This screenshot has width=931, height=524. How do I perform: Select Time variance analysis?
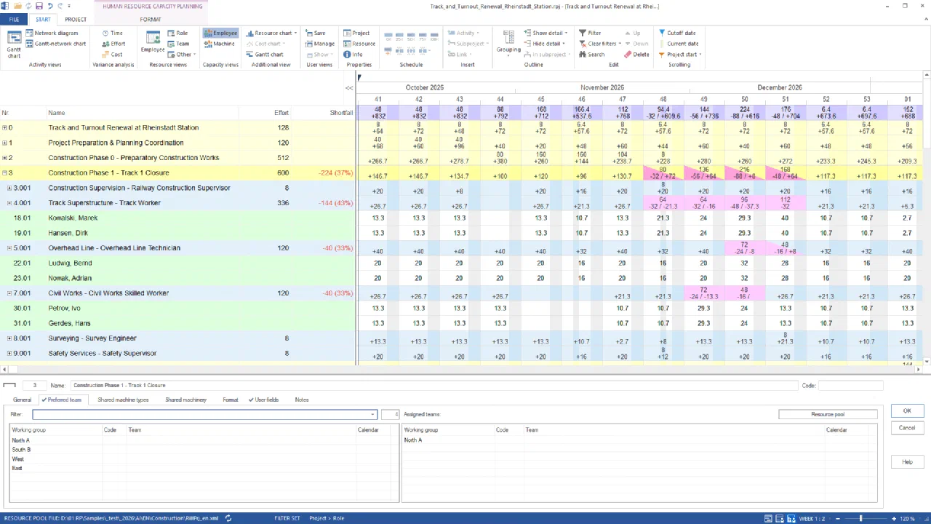(x=113, y=33)
